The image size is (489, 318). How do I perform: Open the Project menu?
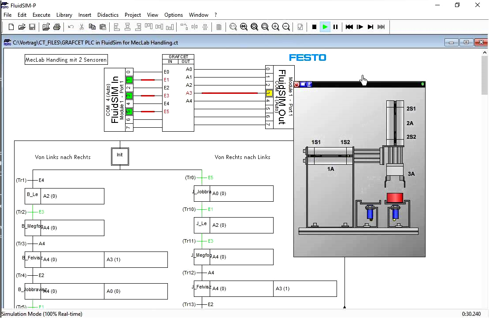pos(133,15)
